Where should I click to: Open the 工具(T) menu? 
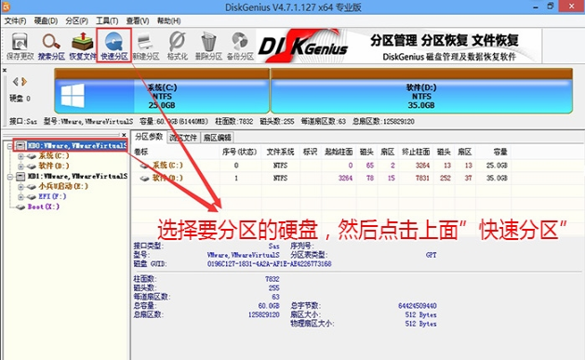(x=107, y=20)
